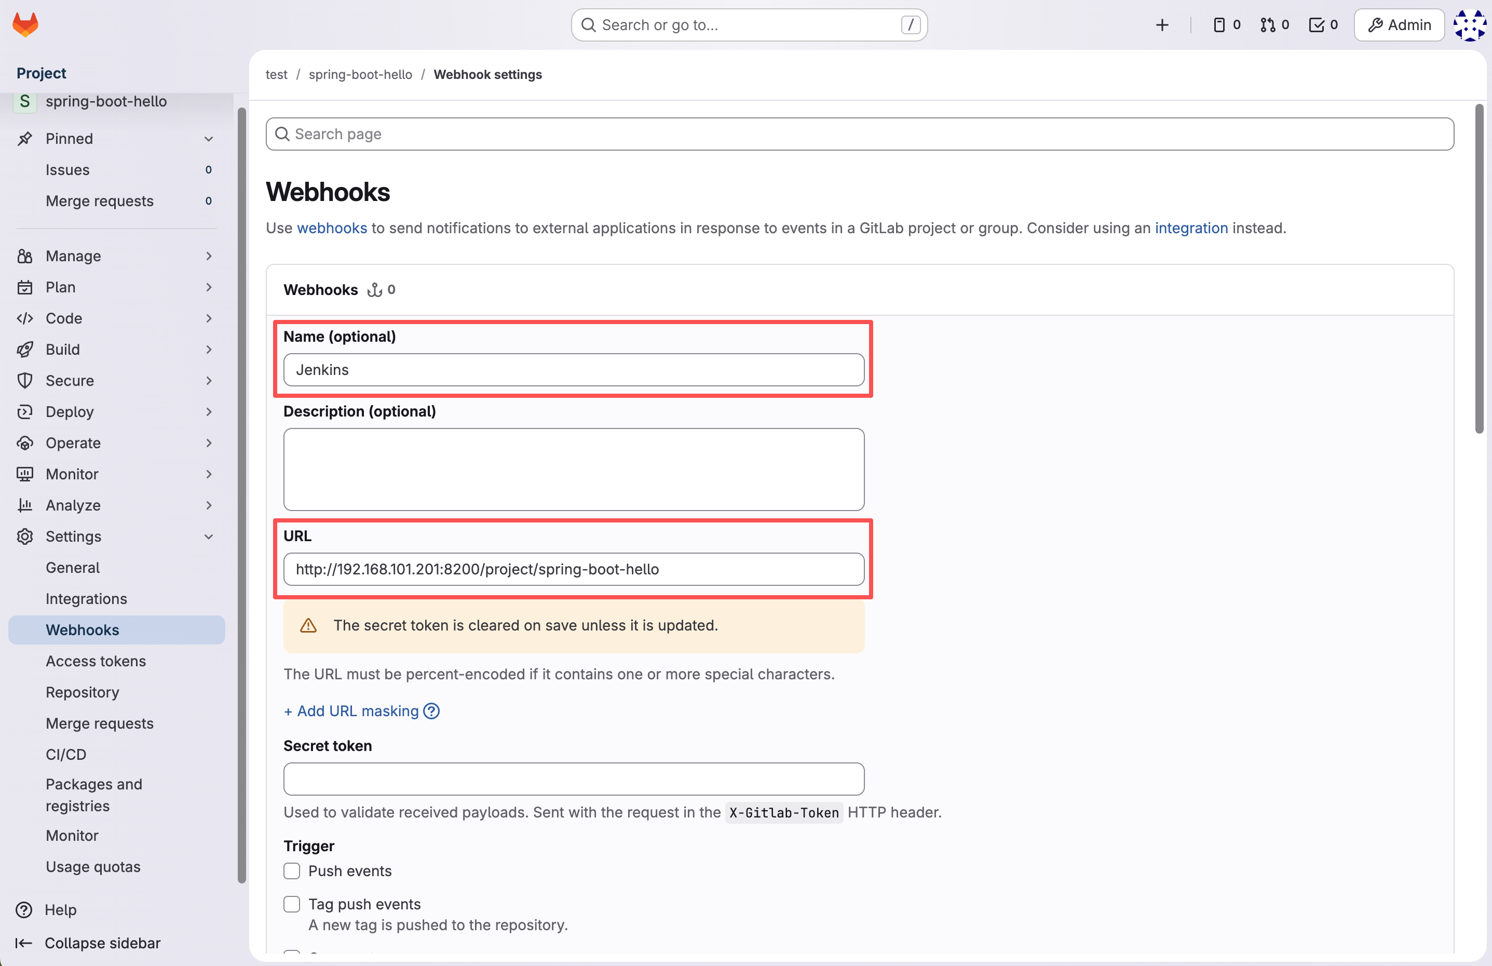The height and width of the screenshot is (966, 1492).
Task: Click the plus create new icon
Action: 1162,25
